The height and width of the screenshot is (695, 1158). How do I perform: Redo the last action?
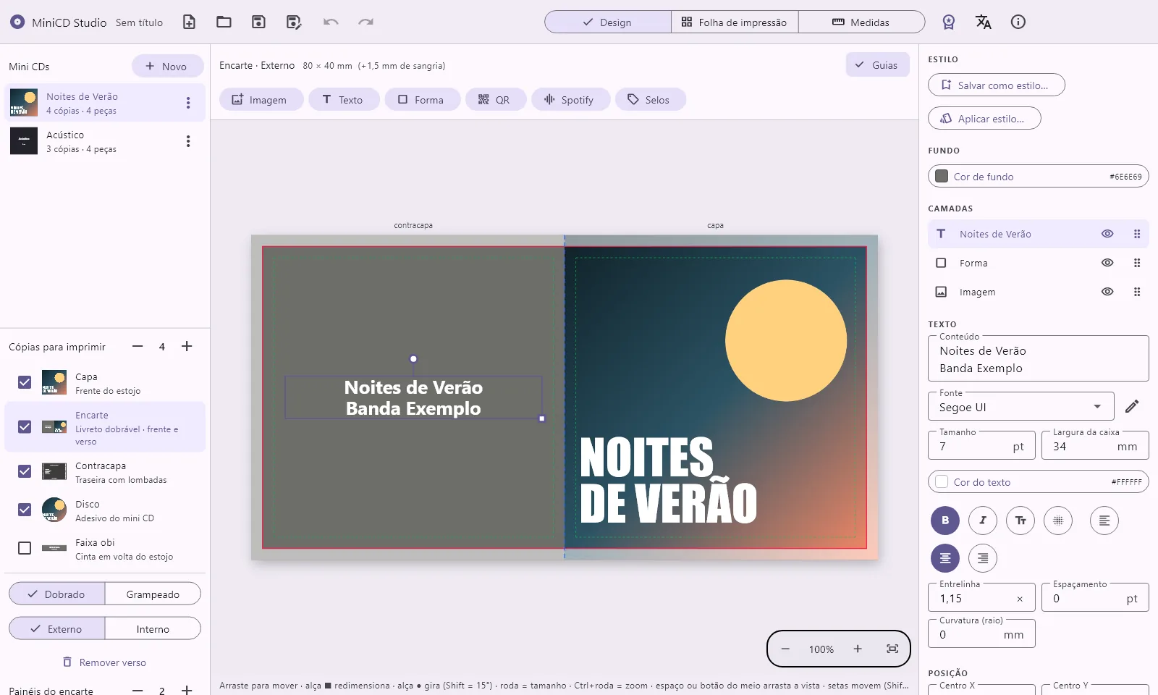[x=365, y=22]
